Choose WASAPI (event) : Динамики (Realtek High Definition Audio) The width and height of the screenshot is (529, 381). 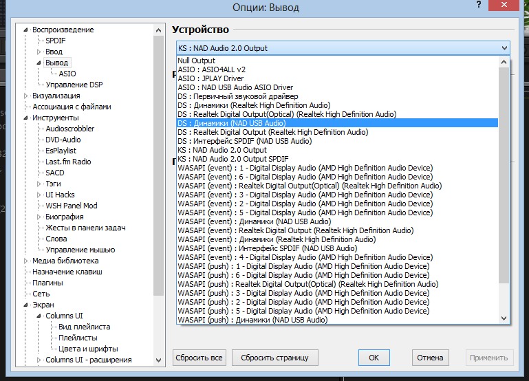(337, 239)
